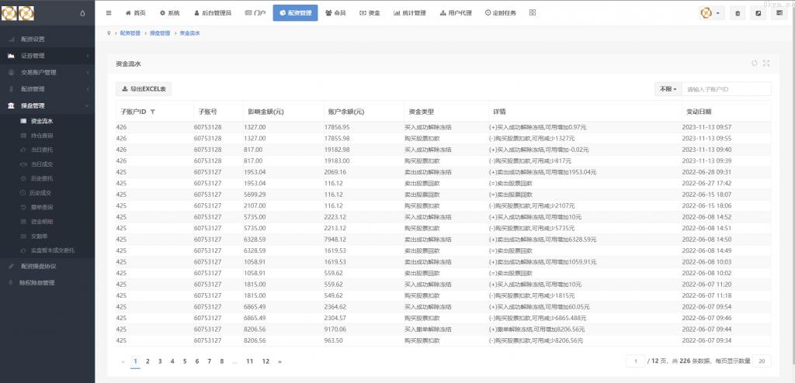This screenshot has width=795, height=383.
Task: Click the grid apps icon after 定时任务
Action: [x=532, y=13]
